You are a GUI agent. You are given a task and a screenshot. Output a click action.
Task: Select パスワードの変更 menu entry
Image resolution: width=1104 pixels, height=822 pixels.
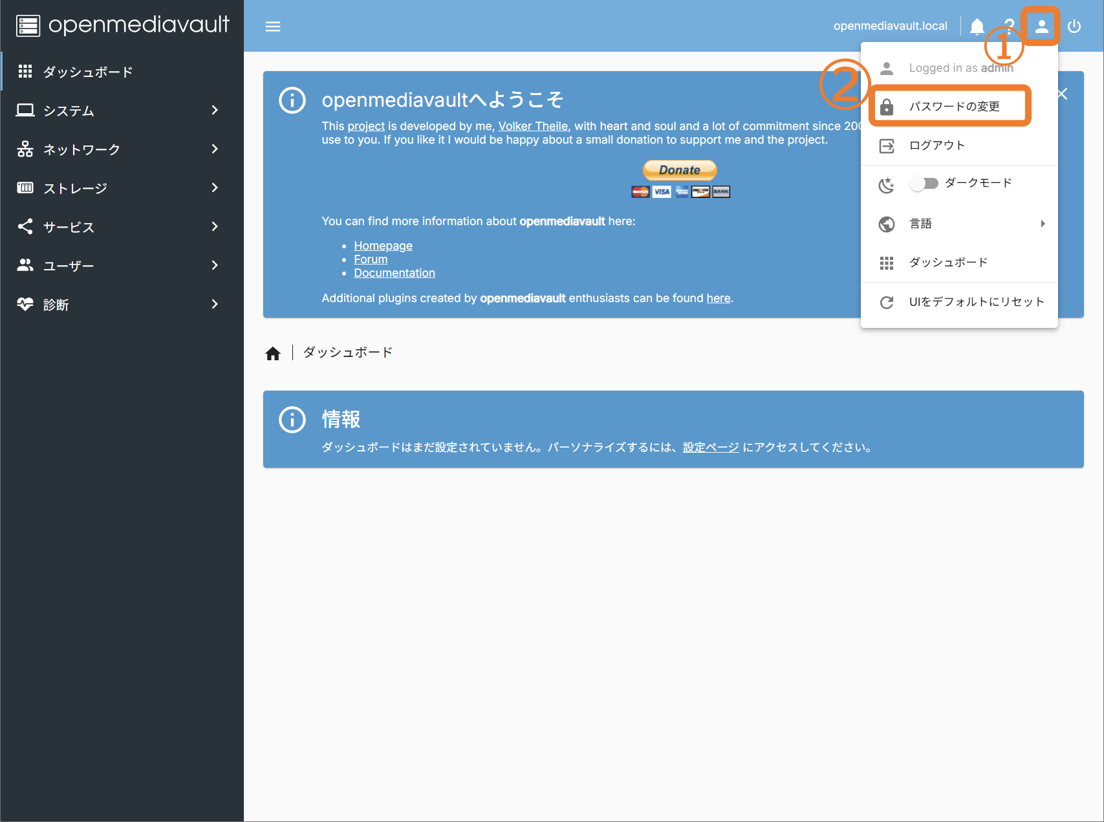(x=959, y=107)
